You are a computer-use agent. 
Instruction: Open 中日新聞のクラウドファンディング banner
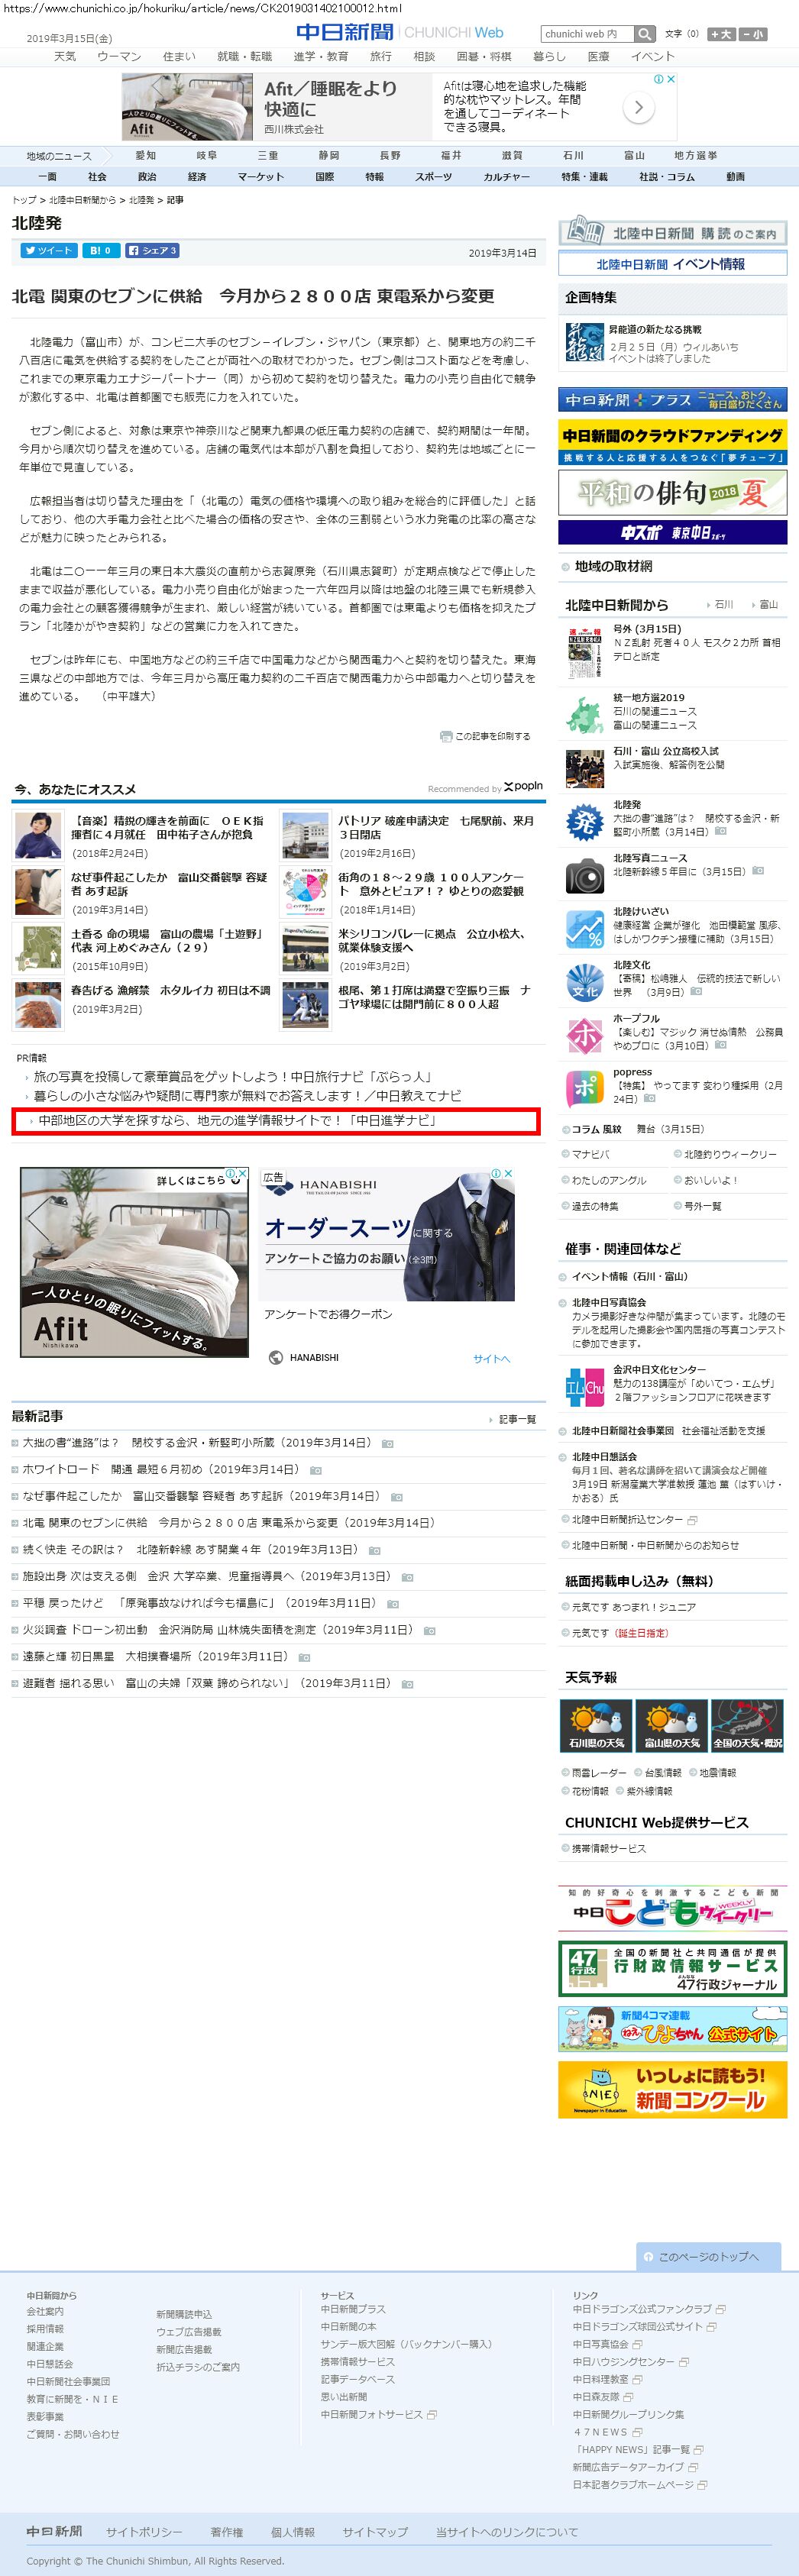[673, 441]
